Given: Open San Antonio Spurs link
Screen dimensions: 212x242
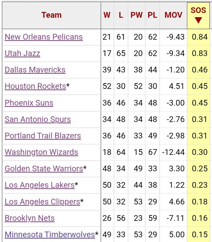Looking at the screenshot, I should click(38, 119).
